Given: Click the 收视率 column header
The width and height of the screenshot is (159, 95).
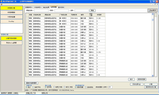Looking at the screenshot, I should click(101, 15).
